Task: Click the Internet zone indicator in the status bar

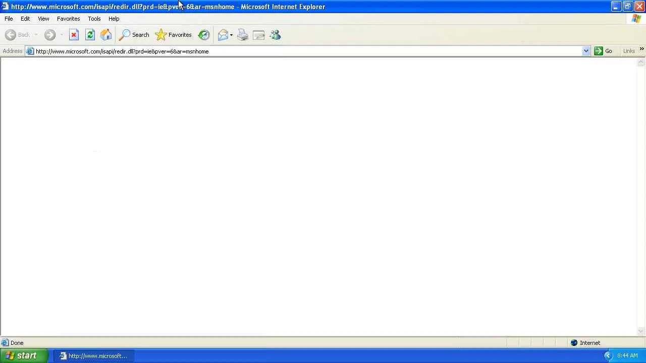Action: (x=585, y=343)
